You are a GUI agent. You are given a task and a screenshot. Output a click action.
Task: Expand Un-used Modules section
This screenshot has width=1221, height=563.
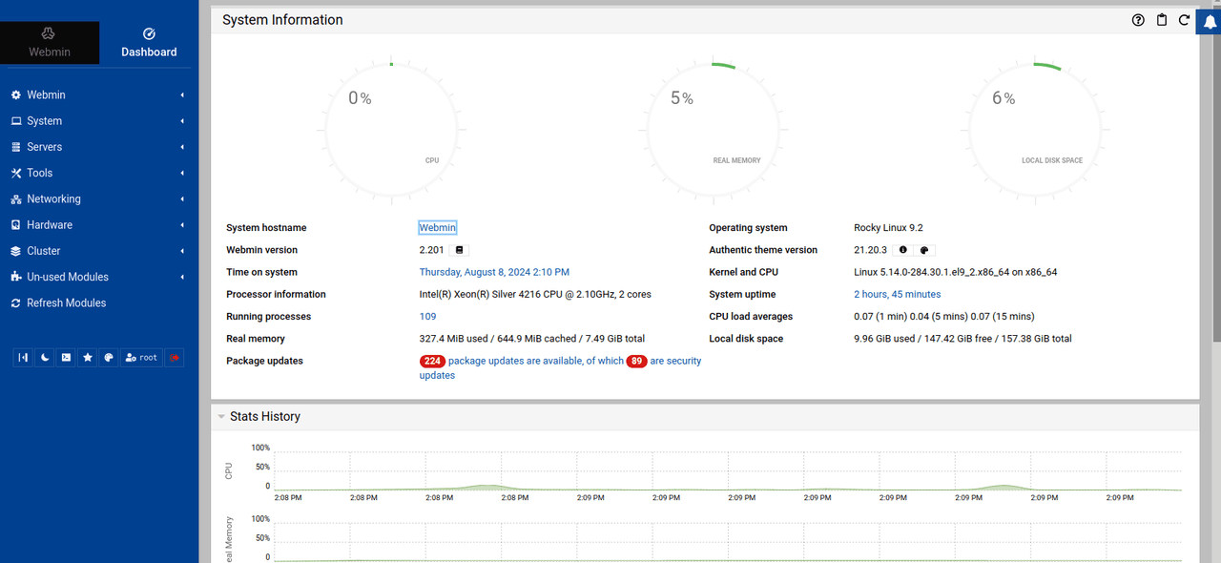click(x=67, y=277)
